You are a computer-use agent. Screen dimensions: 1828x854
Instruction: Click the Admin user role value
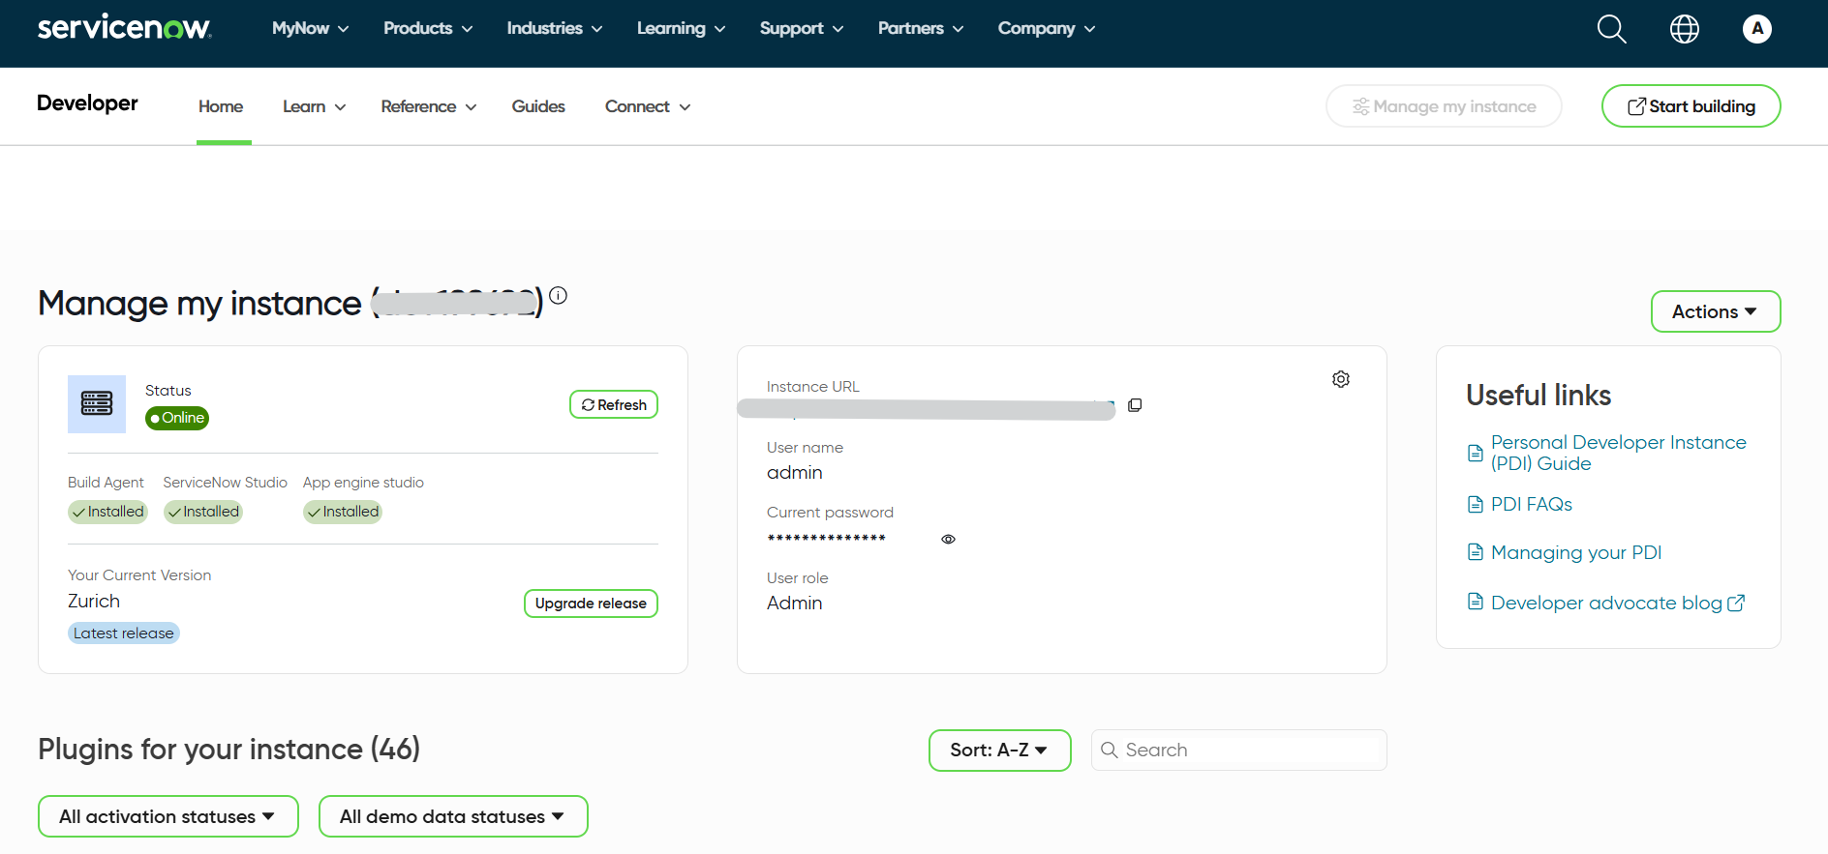[794, 603]
